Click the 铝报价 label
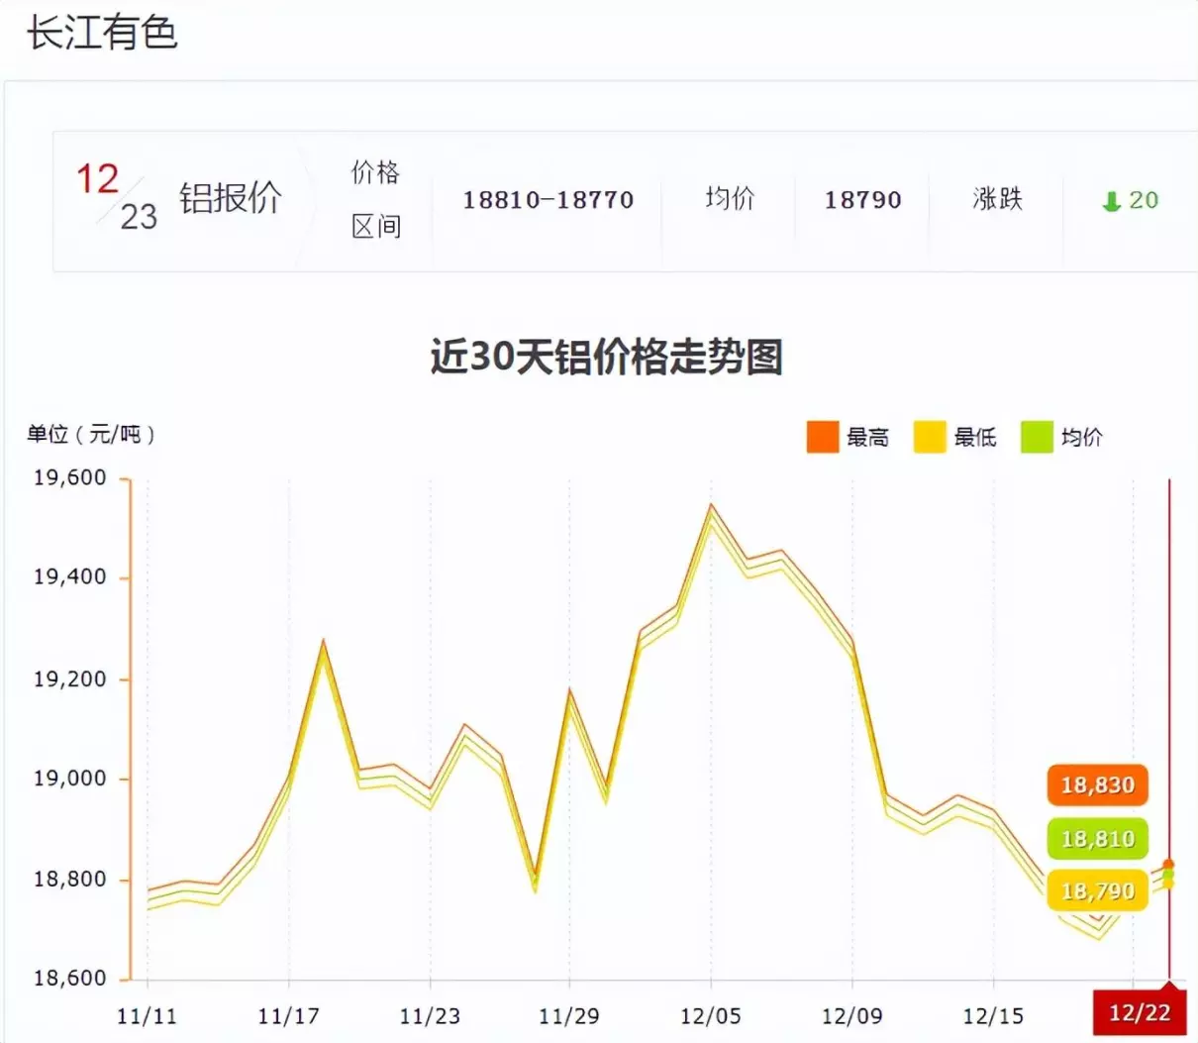The width and height of the screenshot is (1198, 1043). pyautogui.click(x=231, y=198)
